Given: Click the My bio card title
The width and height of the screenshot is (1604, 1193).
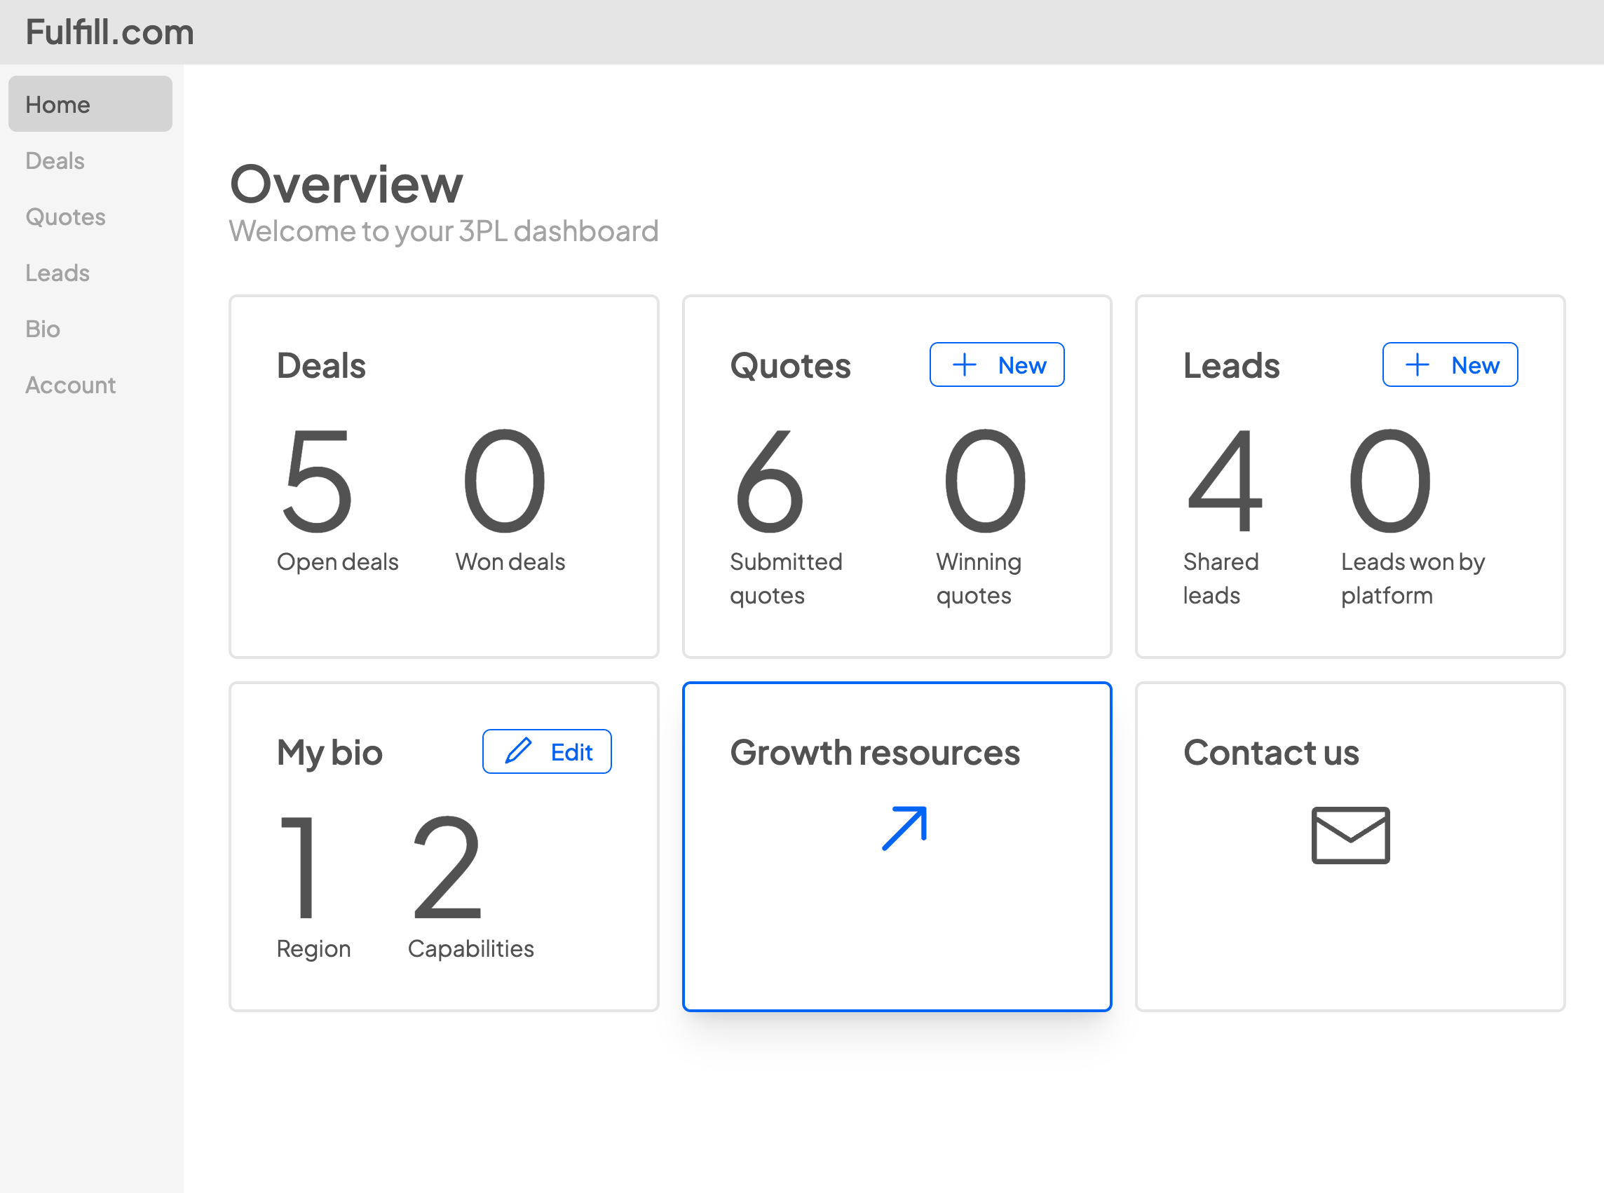Looking at the screenshot, I should point(329,754).
